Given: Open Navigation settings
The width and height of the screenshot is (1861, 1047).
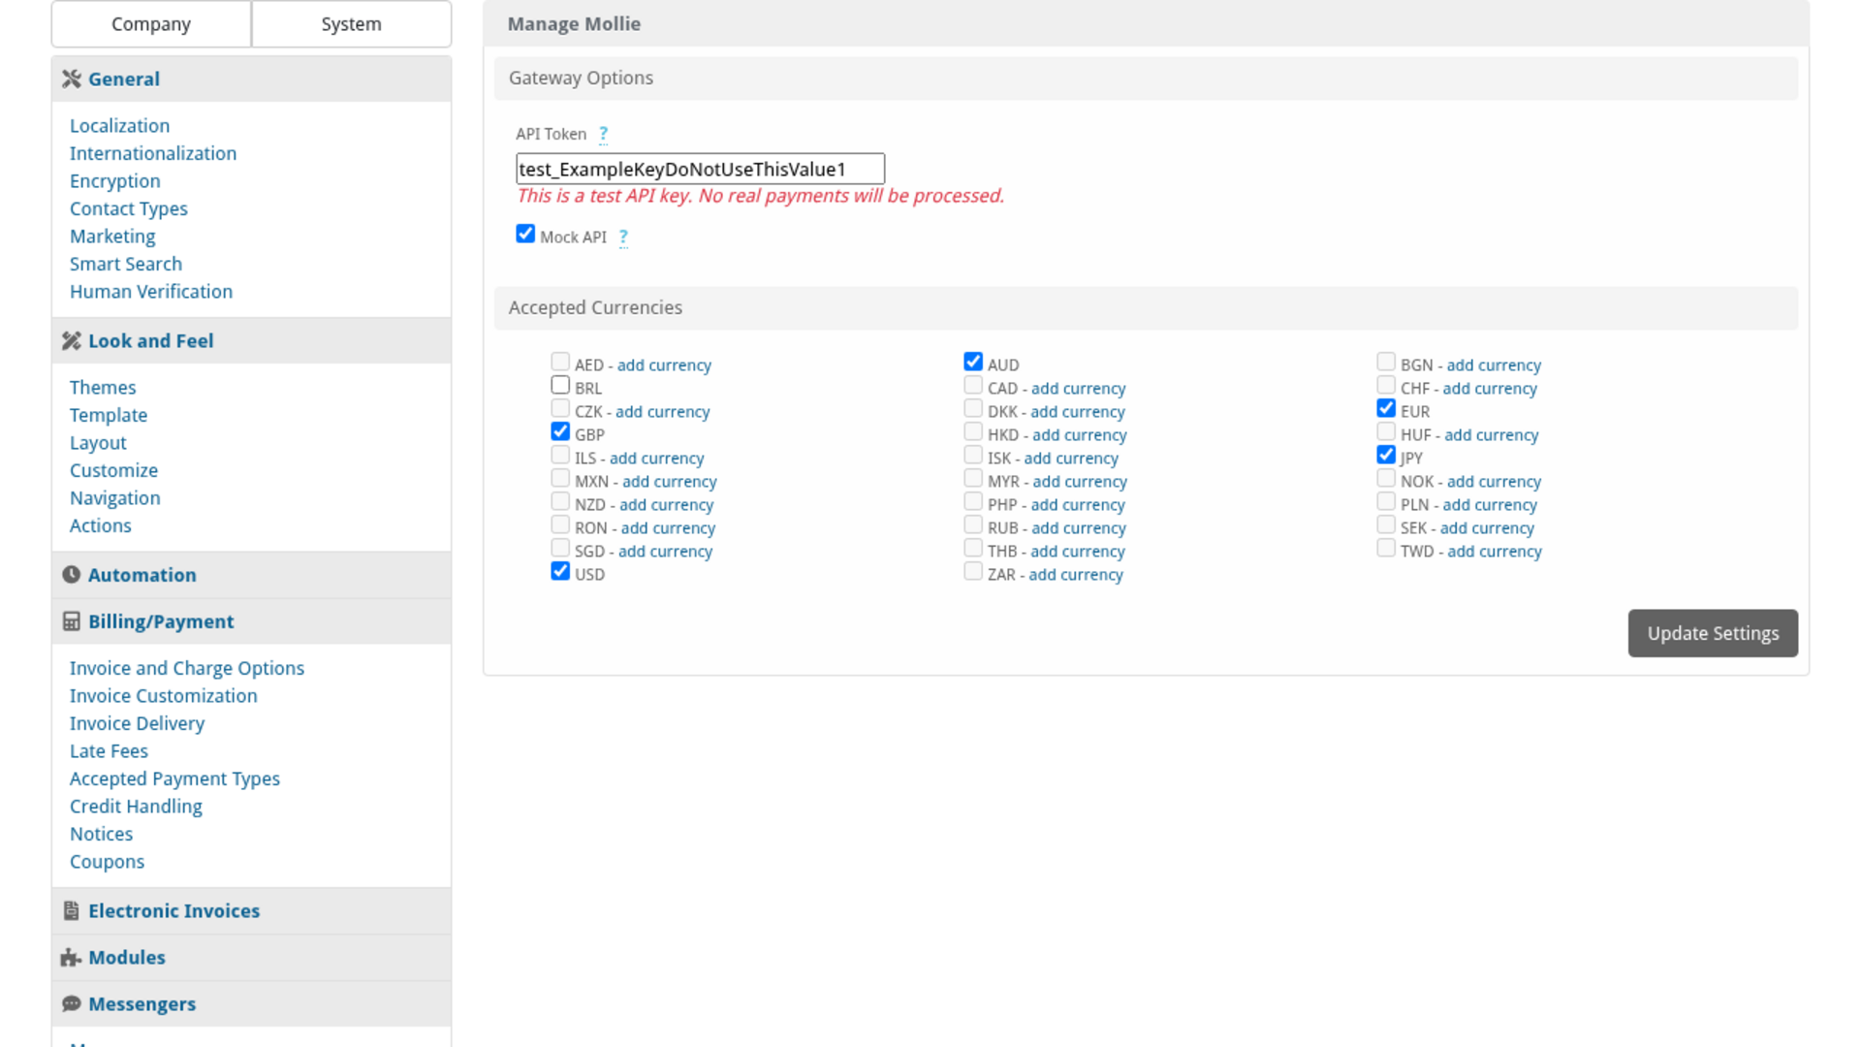Looking at the screenshot, I should coord(115,498).
